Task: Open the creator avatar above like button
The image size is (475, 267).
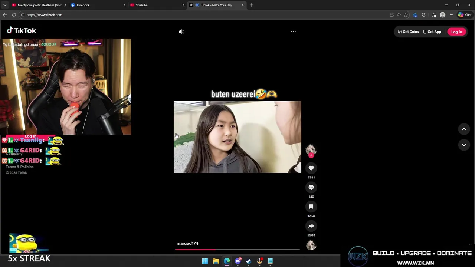Action: point(311,149)
